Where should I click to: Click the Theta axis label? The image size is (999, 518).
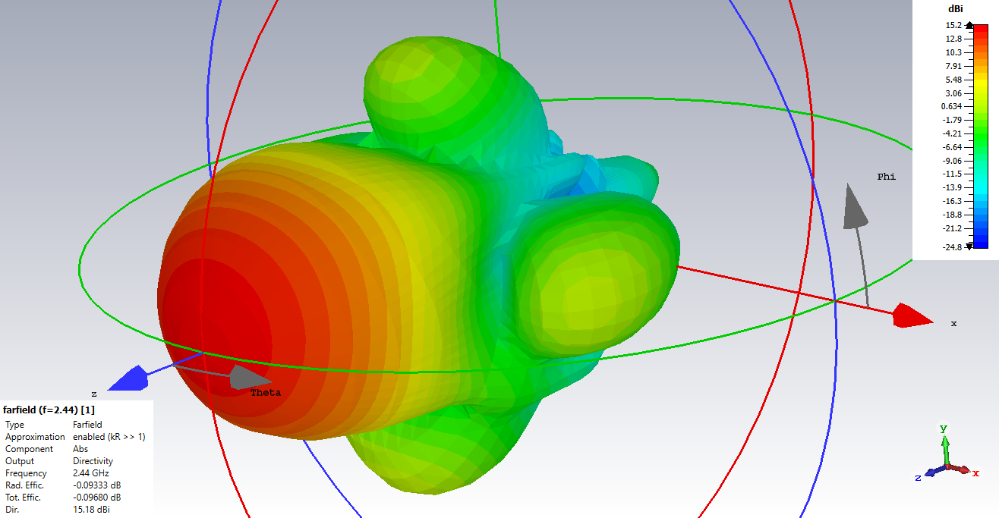point(265,393)
